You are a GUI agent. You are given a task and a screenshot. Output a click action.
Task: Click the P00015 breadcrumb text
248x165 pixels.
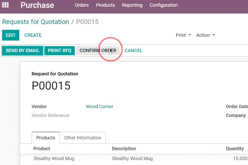tap(87, 22)
